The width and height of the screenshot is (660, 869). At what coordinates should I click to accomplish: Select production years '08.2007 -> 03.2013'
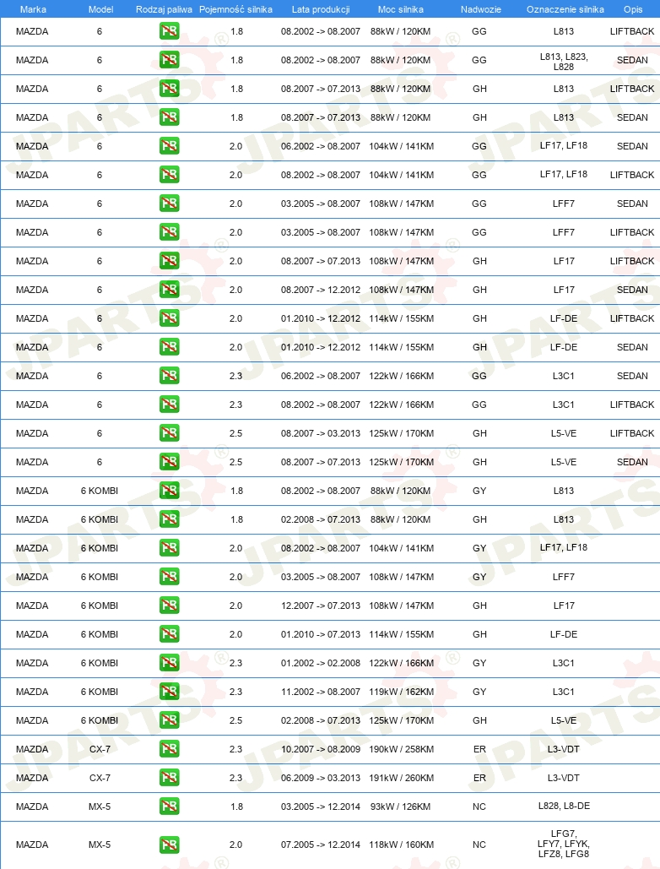point(321,433)
